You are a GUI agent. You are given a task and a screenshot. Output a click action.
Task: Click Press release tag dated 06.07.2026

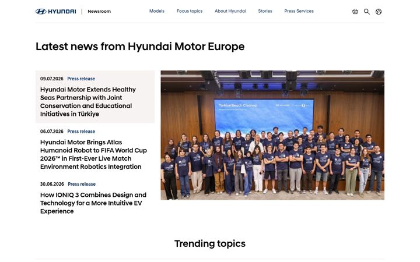[81, 131]
